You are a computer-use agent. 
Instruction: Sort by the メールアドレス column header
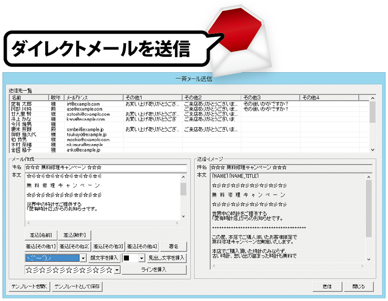[x=94, y=98]
